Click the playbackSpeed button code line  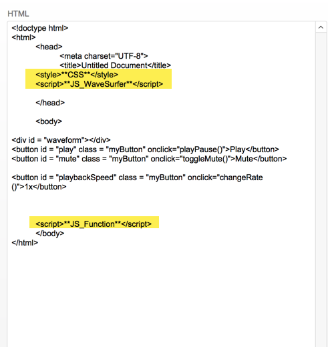(137, 178)
